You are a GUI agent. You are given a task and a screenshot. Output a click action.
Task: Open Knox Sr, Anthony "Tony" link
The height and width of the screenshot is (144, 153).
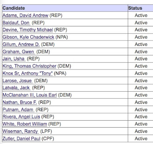(x=28, y=73)
